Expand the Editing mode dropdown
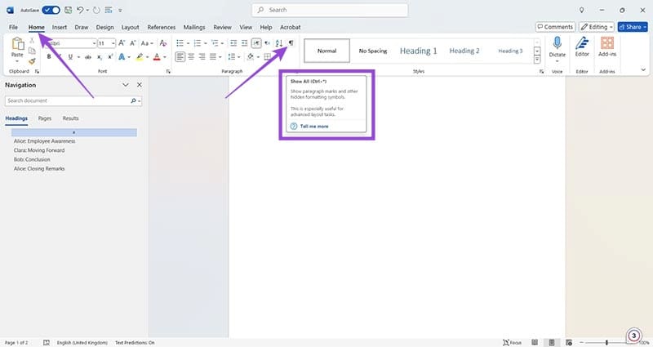 (597, 27)
